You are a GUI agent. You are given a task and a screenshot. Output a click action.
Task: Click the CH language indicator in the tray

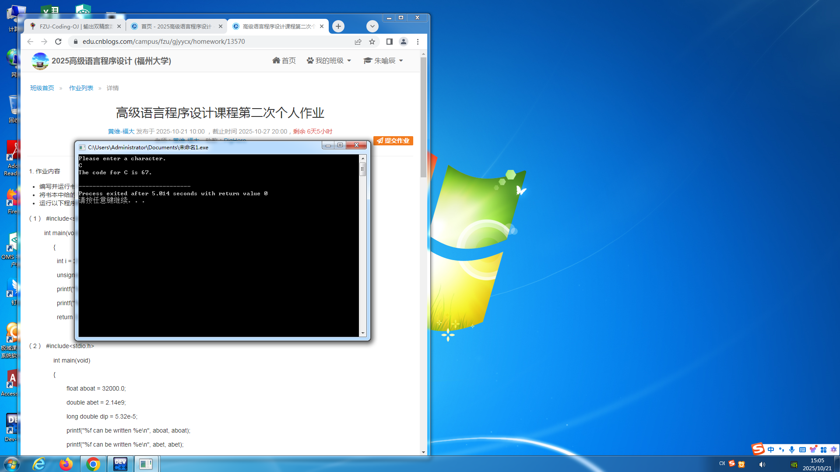[x=722, y=463]
